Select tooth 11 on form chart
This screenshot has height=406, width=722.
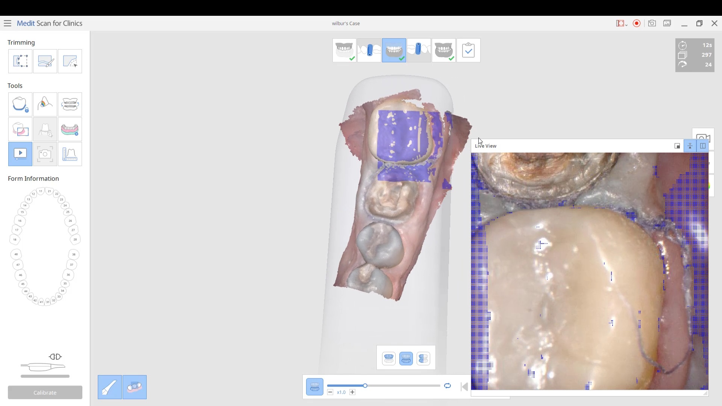click(41, 191)
